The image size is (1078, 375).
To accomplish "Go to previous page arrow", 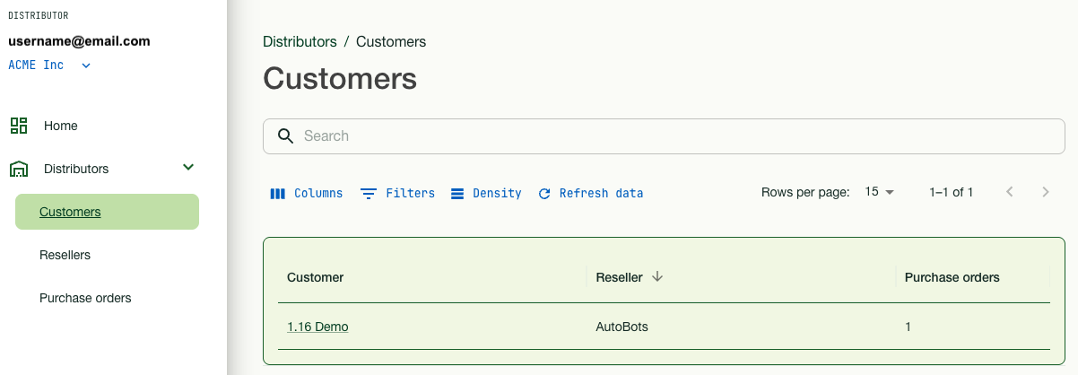I will (1010, 192).
